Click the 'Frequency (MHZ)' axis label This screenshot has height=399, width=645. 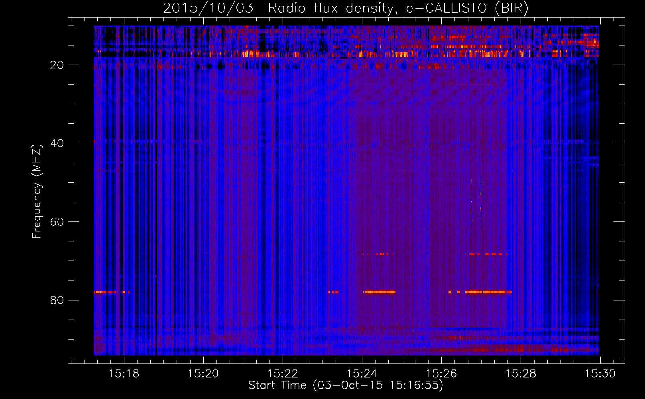pos(36,192)
